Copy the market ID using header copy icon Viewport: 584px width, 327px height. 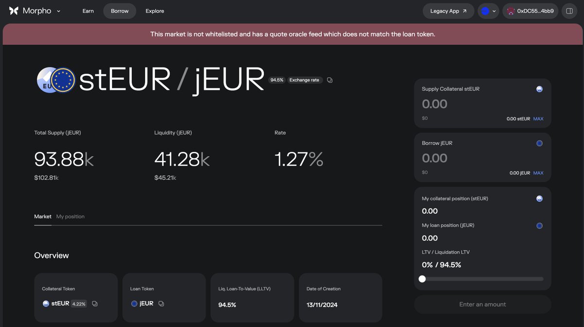point(330,80)
